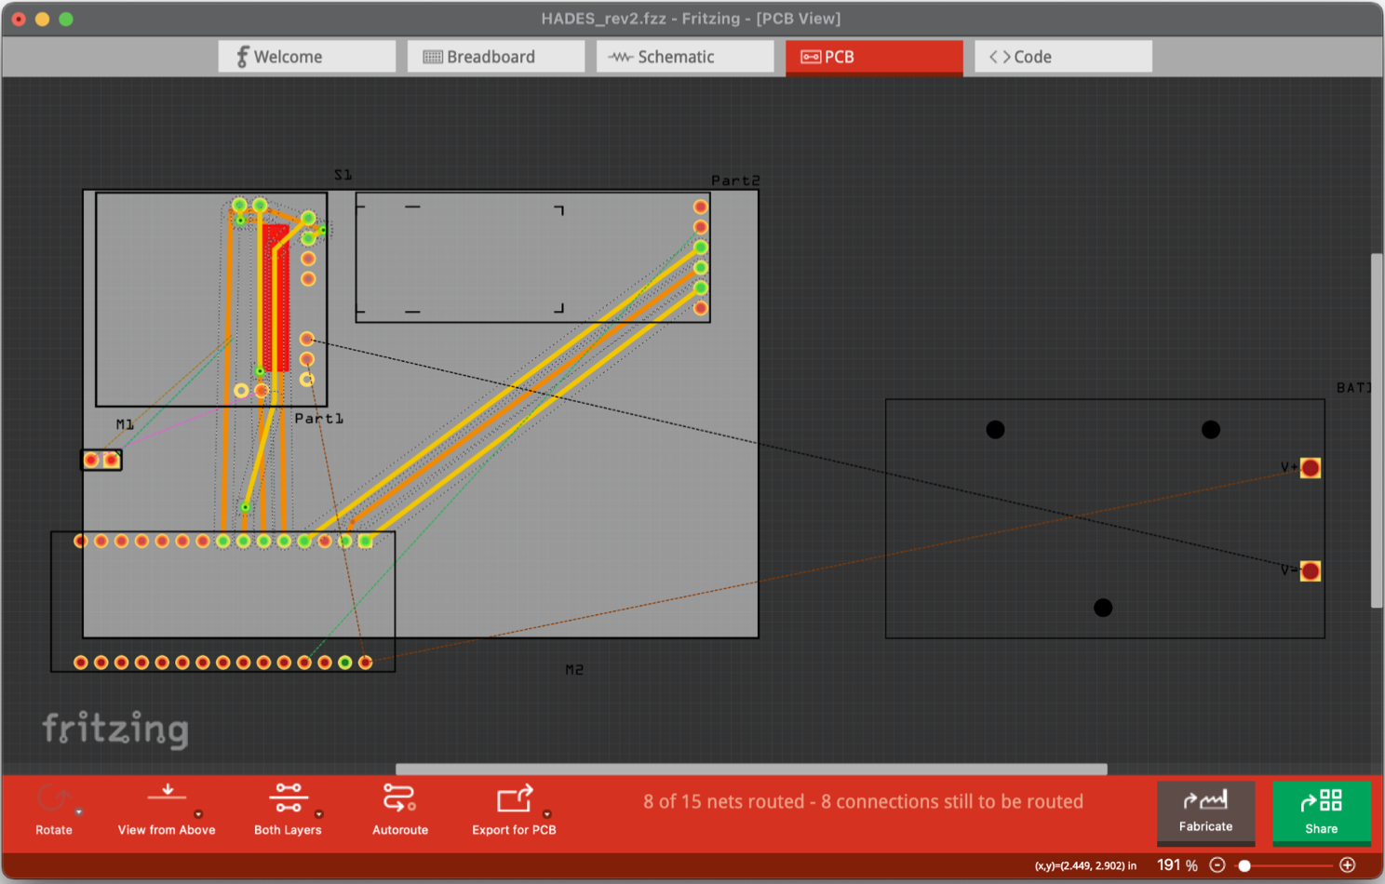
Task: Click the M2 part label
Action: pyautogui.click(x=574, y=670)
